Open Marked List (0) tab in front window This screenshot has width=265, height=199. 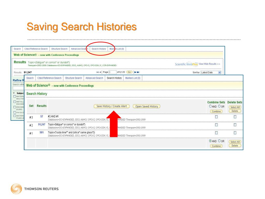pos(133,78)
